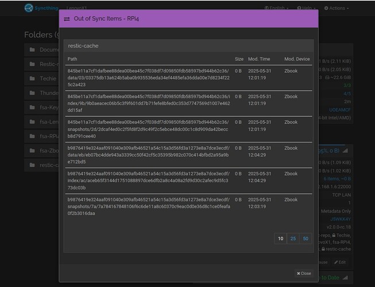
Task: Click the Help question mark icon
Action: [x=299, y=8]
